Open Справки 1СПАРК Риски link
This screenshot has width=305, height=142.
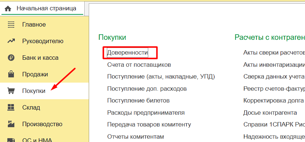tap(274, 125)
